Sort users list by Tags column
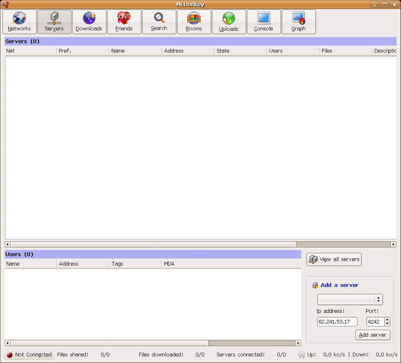The width and height of the screenshot is (401, 363). [136, 264]
